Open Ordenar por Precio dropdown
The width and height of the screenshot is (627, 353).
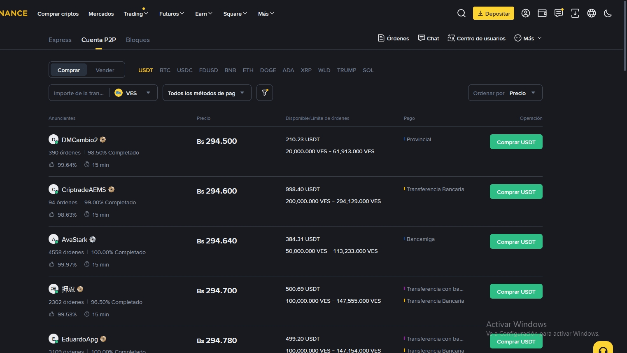[x=505, y=93]
